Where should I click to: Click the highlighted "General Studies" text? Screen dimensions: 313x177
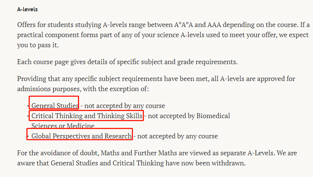[55, 106]
